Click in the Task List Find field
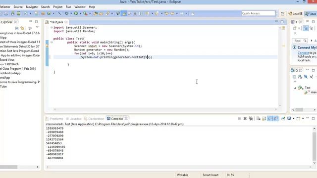Screen dimensions: 317x178 tap(300, 41)
